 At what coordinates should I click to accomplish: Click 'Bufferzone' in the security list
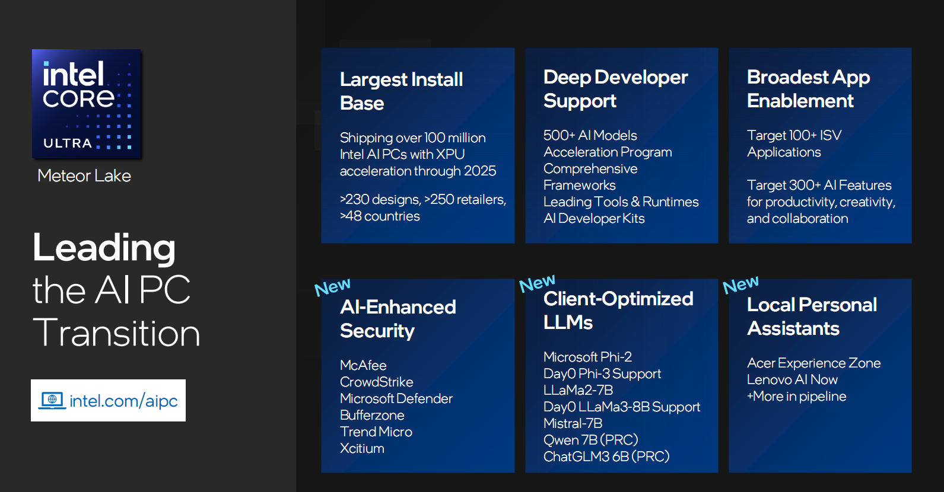click(372, 415)
